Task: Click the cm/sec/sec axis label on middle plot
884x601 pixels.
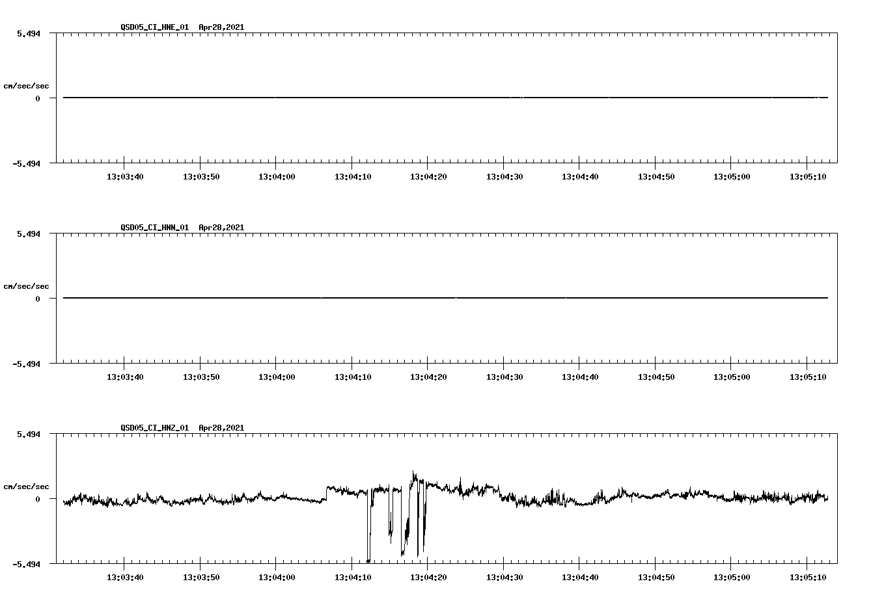Action: click(27, 286)
